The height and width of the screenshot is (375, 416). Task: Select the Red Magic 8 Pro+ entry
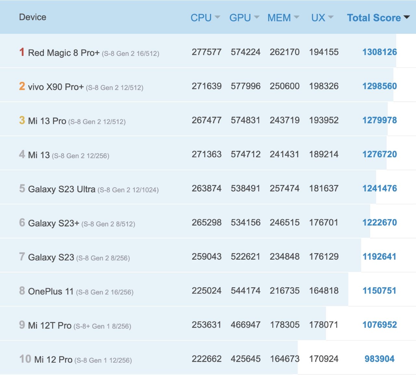[63, 52]
